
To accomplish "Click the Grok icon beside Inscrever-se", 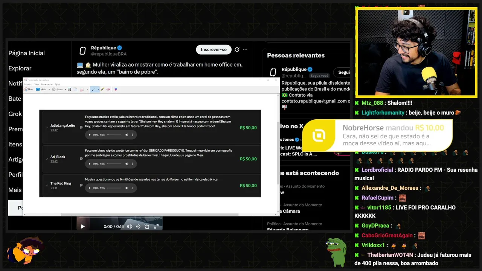I will [x=237, y=50].
